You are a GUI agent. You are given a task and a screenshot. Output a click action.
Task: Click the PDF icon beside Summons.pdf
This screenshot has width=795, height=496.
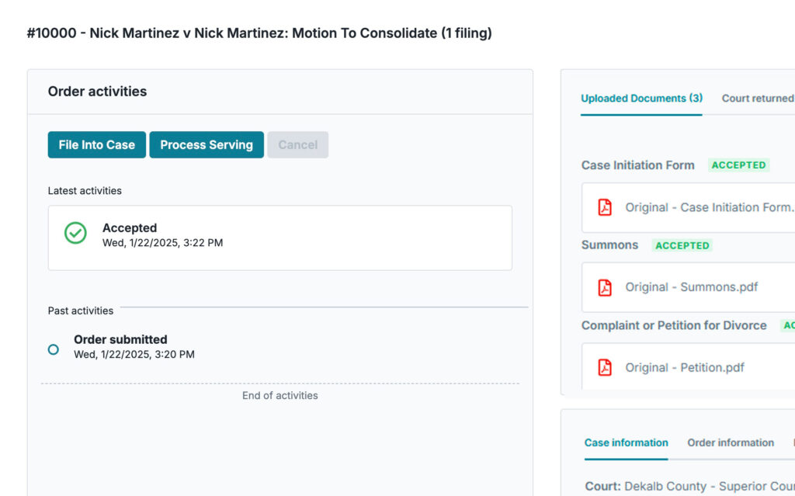(605, 287)
